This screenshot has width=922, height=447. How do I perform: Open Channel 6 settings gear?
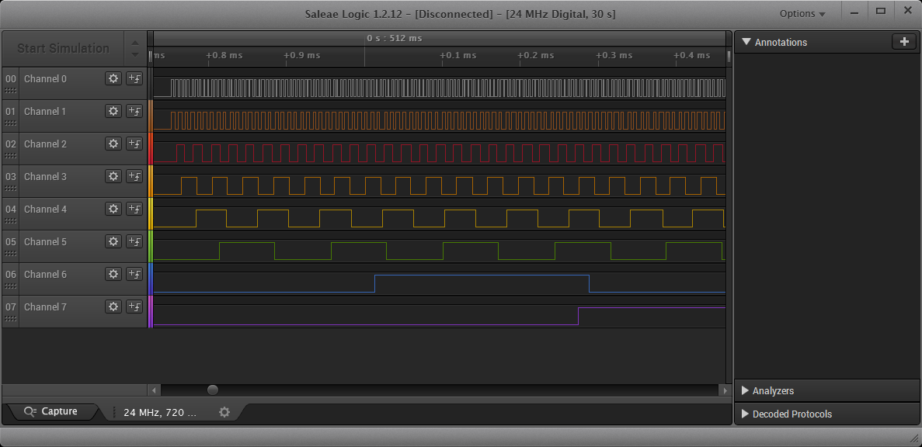pos(113,274)
